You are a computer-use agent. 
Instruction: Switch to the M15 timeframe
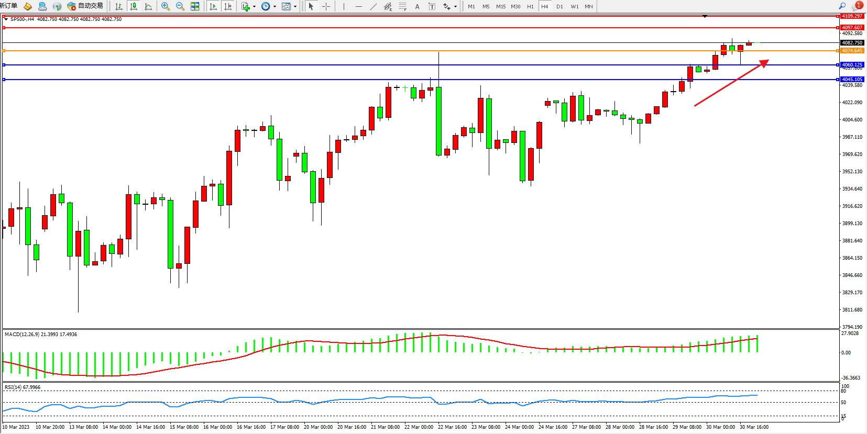pos(500,6)
